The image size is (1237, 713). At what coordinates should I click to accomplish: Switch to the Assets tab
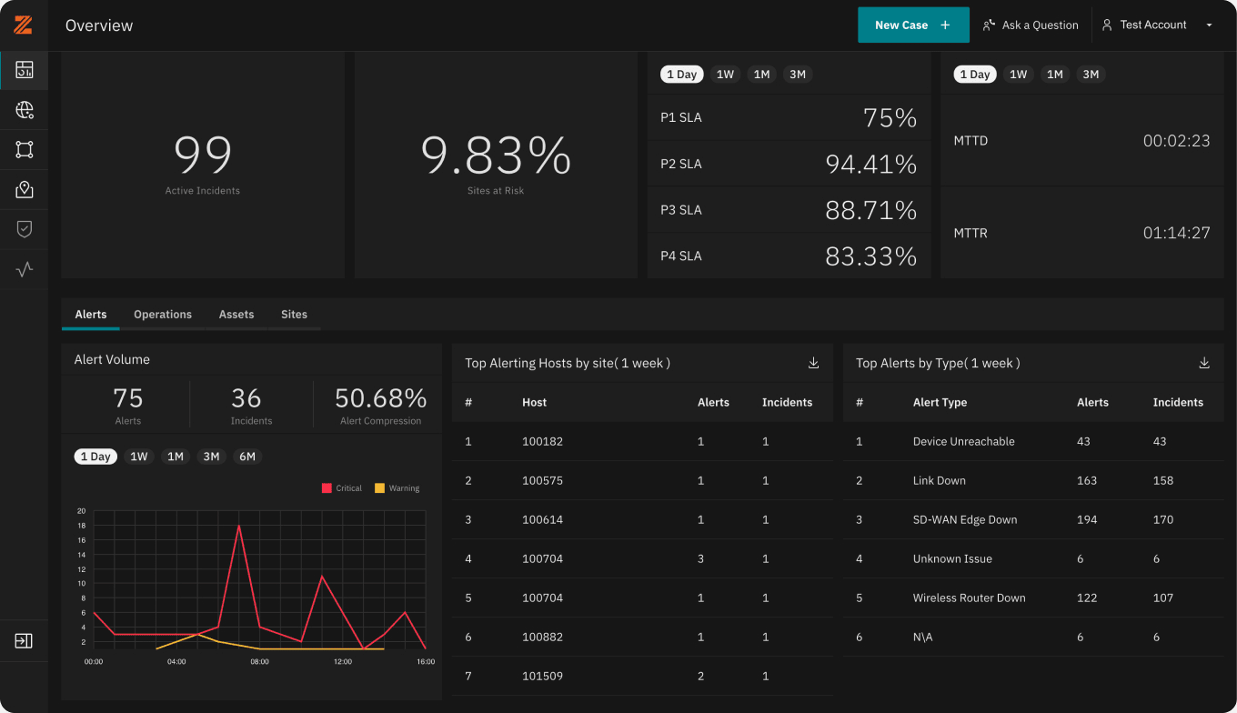236,315
